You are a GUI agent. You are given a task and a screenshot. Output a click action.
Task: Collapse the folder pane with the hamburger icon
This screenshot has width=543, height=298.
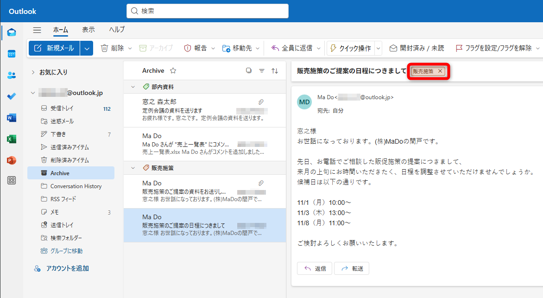coord(37,30)
